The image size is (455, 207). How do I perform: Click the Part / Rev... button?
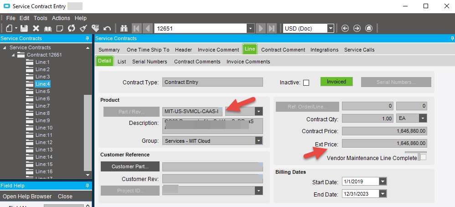(131, 112)
